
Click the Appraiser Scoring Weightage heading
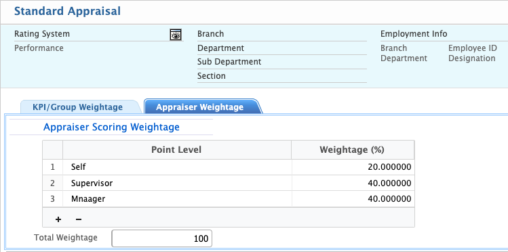click(111, 127)
